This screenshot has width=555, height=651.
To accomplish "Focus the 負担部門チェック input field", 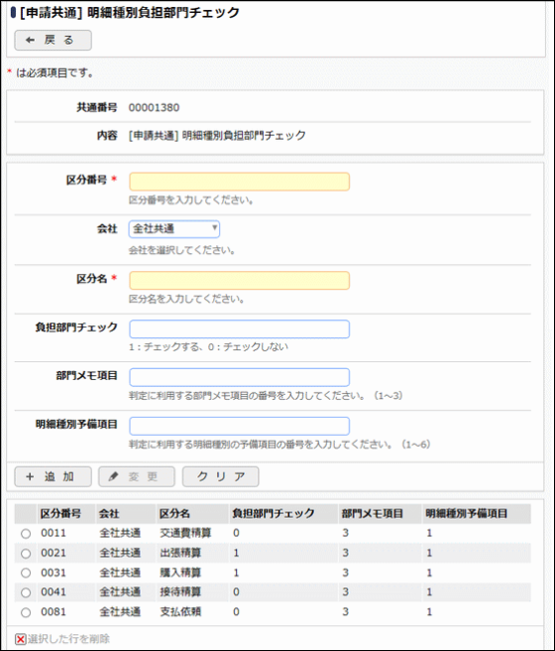I will pyautogui.click(x=239, y=328).
